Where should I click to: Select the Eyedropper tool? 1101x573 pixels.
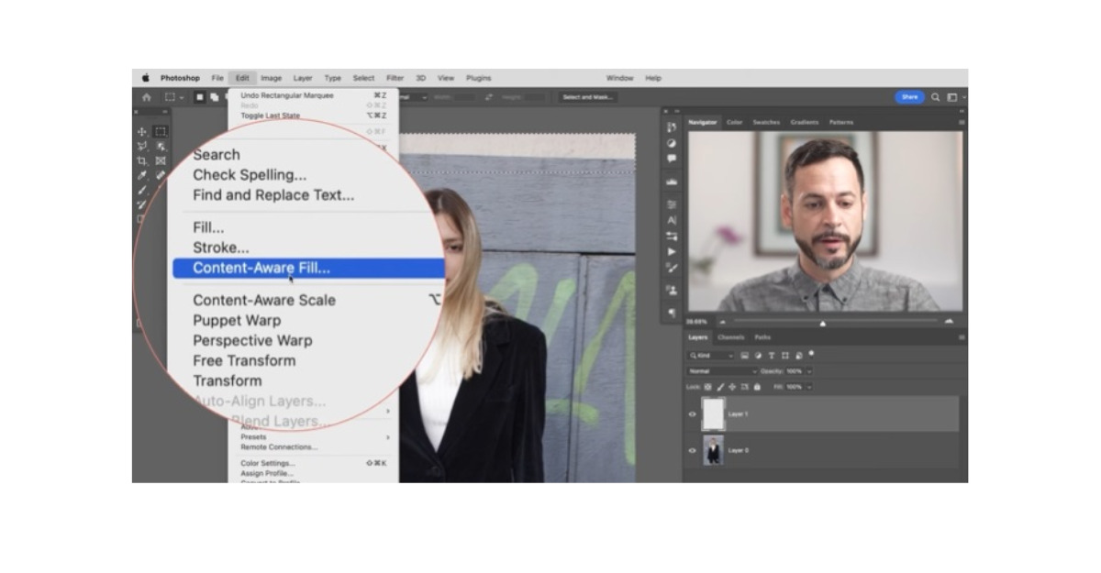click(x=142, y=175)
